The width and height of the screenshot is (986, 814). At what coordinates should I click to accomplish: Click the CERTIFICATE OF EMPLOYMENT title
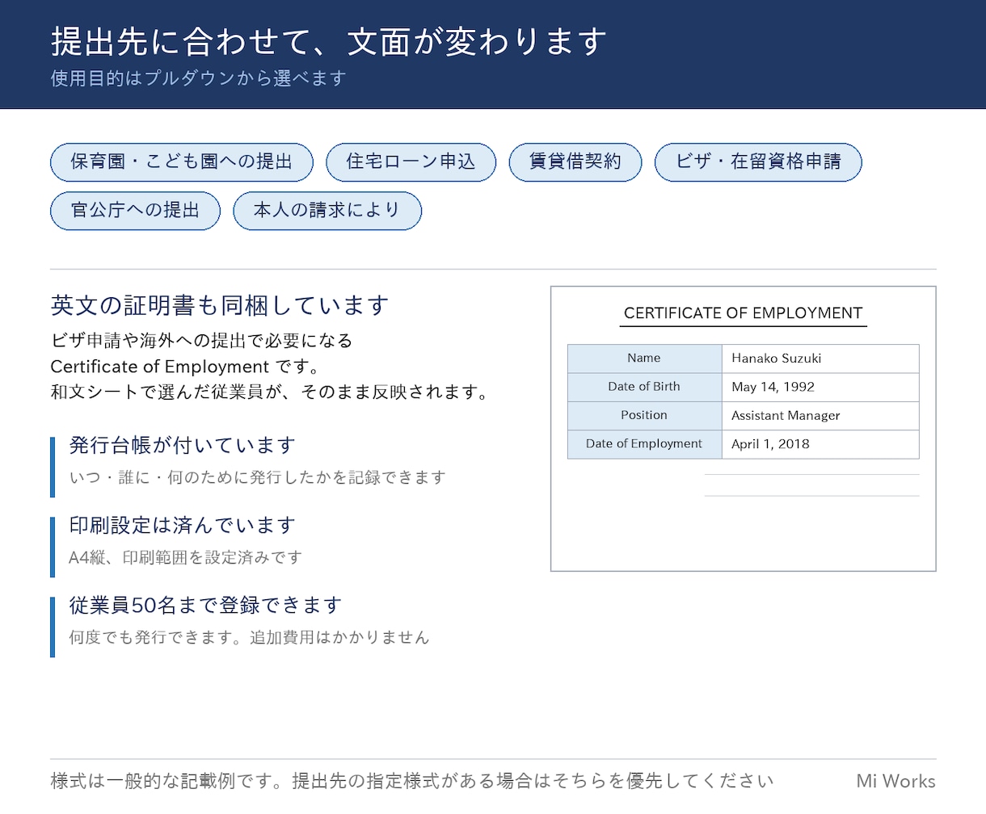744,313
